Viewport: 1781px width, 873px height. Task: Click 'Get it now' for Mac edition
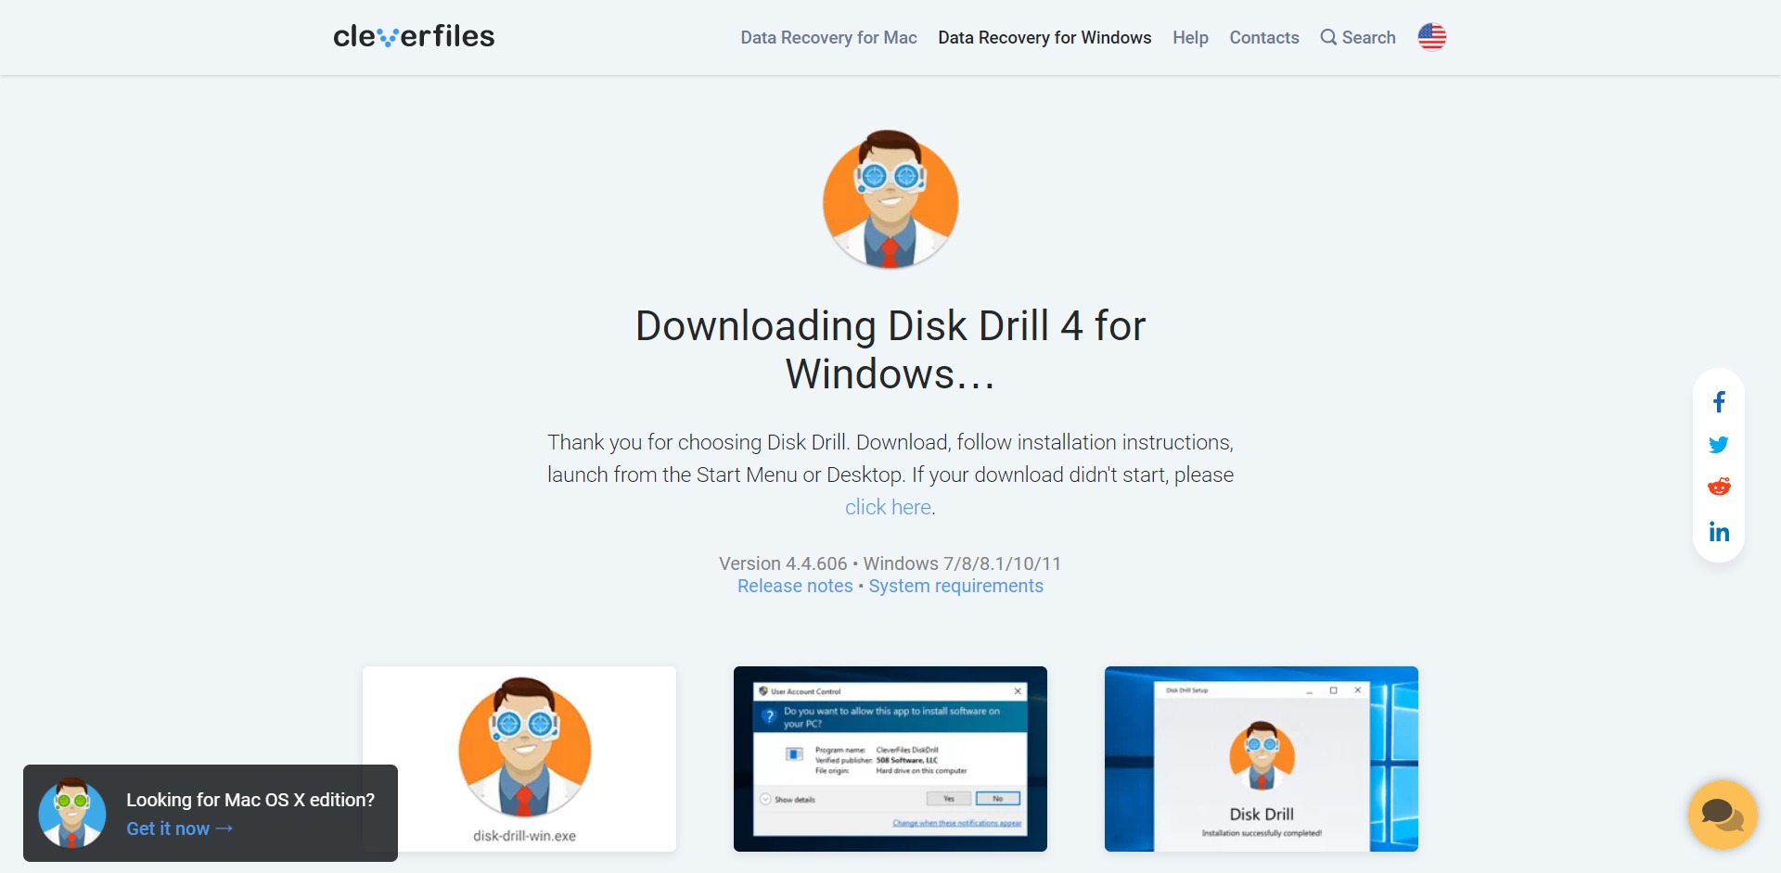pyautogui.click(x=179, y=829)
